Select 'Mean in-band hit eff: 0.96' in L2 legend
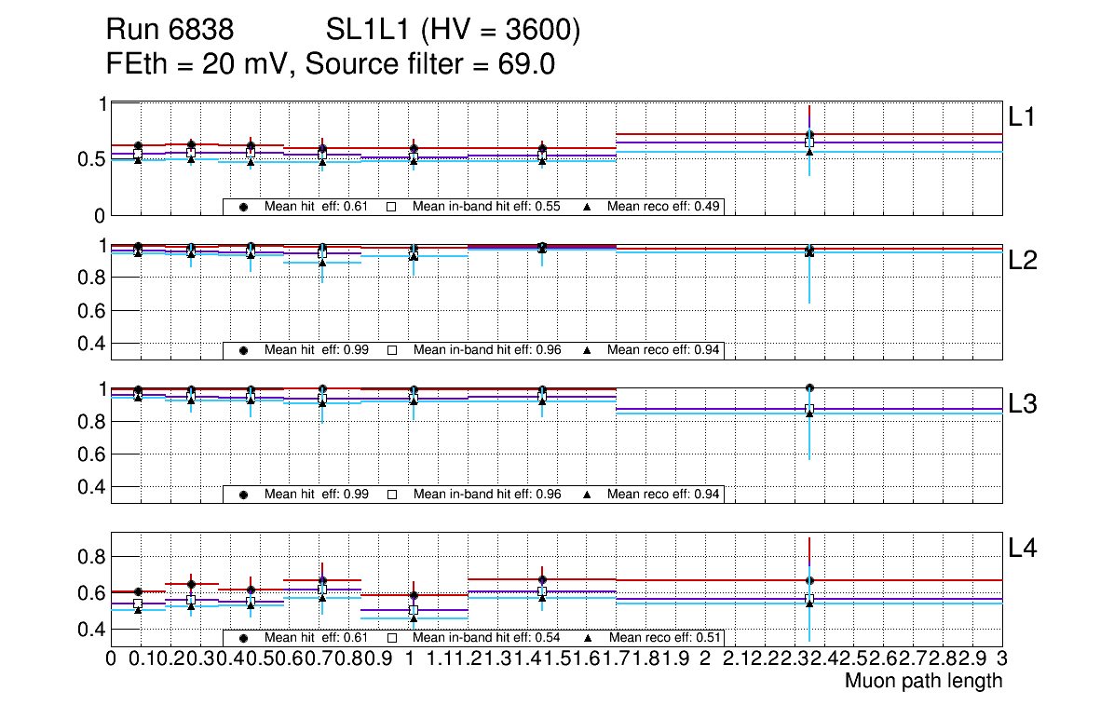Screen dimensions: 1114x719 tap(486, 350)
